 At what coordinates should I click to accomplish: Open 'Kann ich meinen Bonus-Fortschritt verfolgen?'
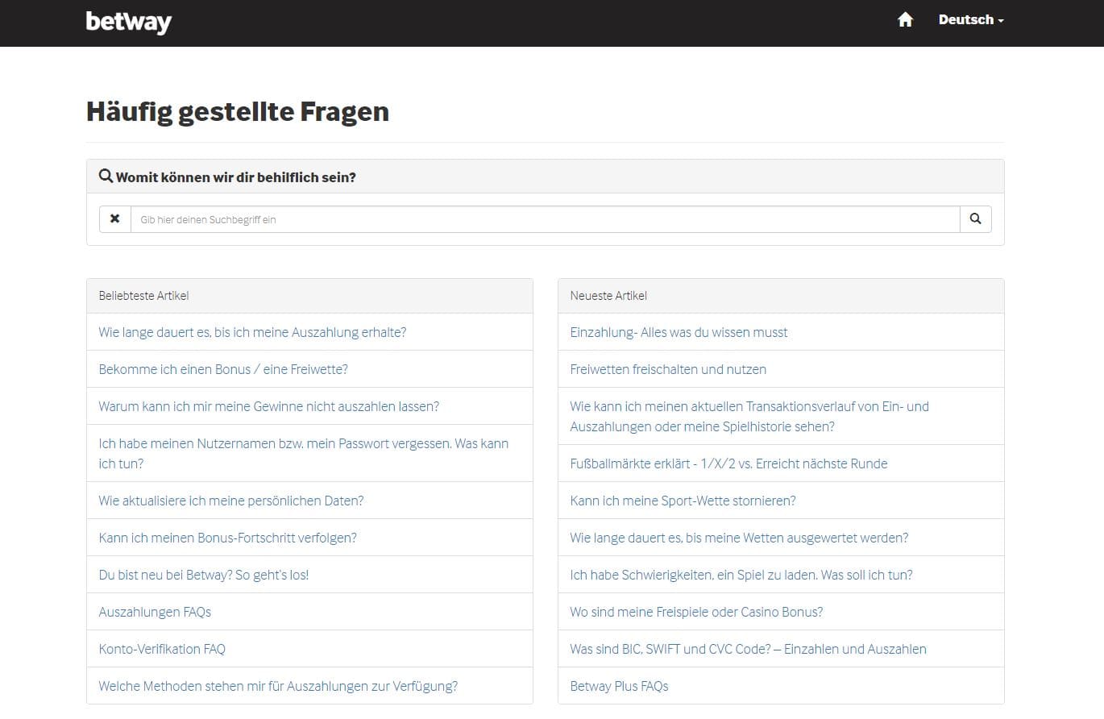227,538
